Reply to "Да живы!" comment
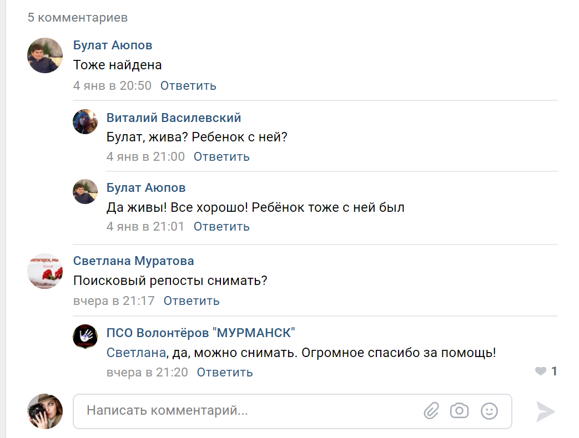579x438 pixels. tap(221, 227)
